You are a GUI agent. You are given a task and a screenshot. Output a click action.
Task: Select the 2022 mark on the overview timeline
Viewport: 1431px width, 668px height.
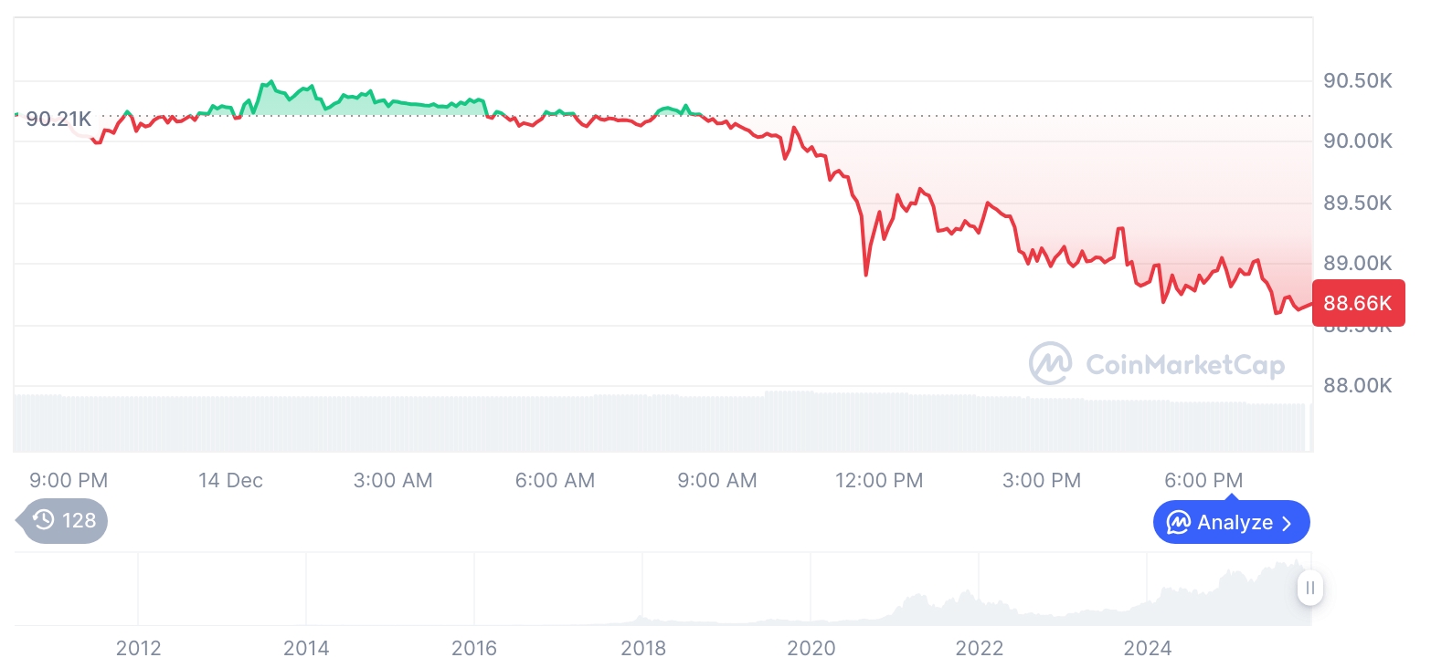pos(980,648)
